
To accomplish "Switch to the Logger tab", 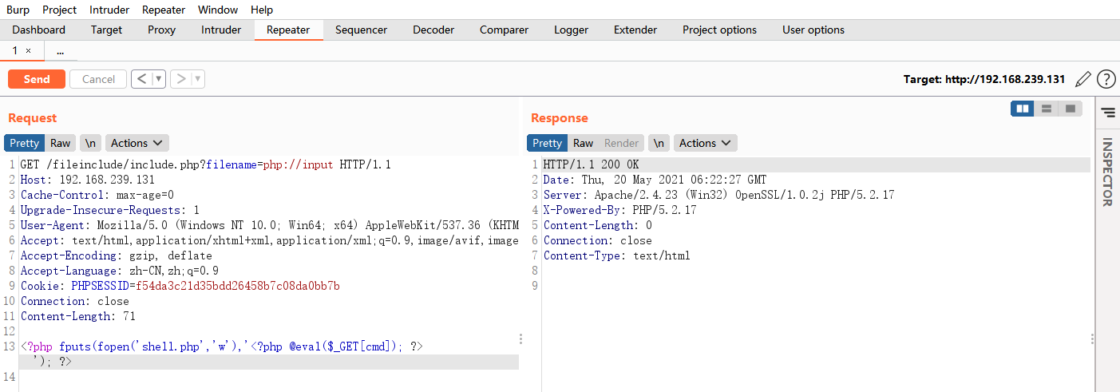I will [572, 30].
